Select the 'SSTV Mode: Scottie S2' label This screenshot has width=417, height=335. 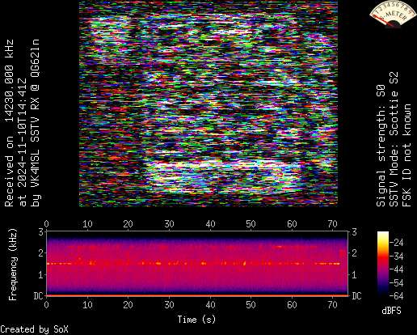(x=394, y=139)
